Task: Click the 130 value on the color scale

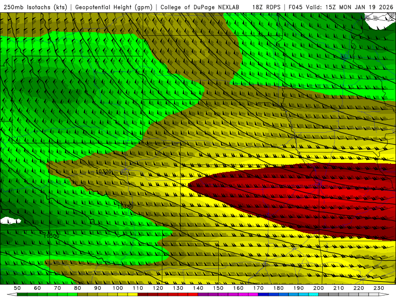Action: [x=178, y=288]
